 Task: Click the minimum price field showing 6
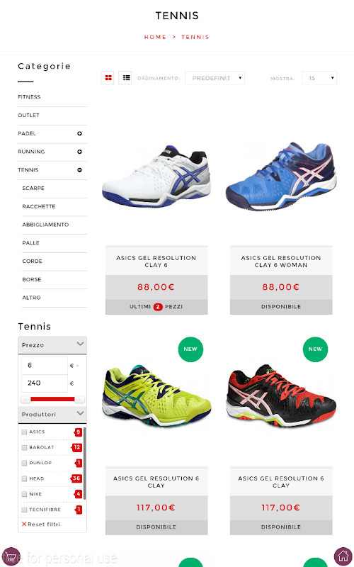coord(45,365)
